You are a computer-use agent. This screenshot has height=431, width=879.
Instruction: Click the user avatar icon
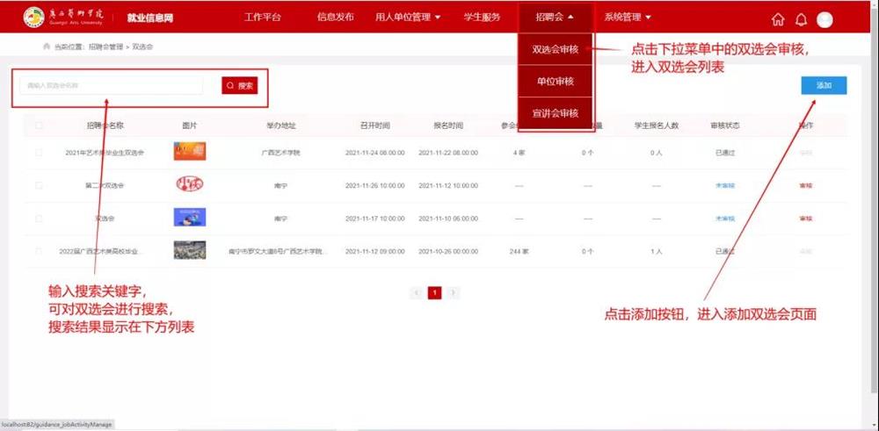pyautogui.click(x=825, y=19)
